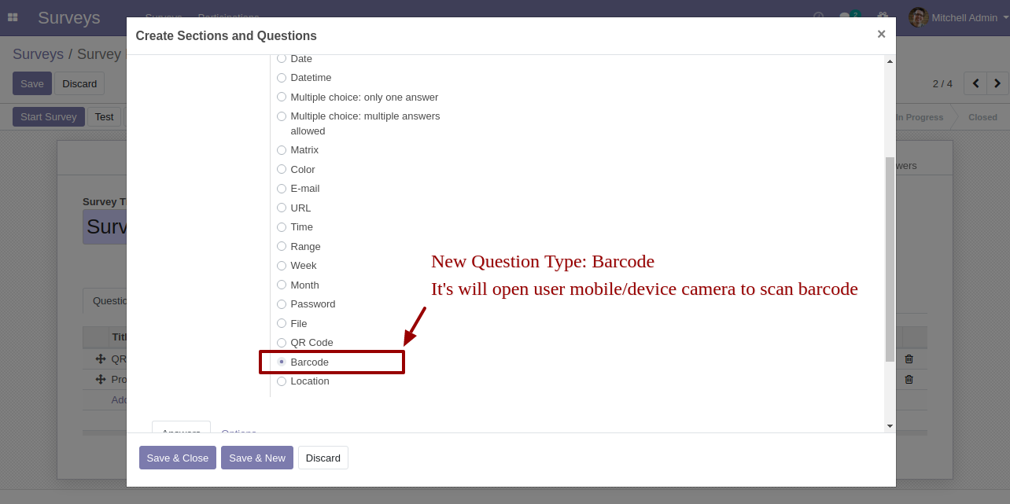Open the settings bug icon in navbar
The height and width of the screenshot is (504, 1010).
pyautogui.click(x=883, y=17)
